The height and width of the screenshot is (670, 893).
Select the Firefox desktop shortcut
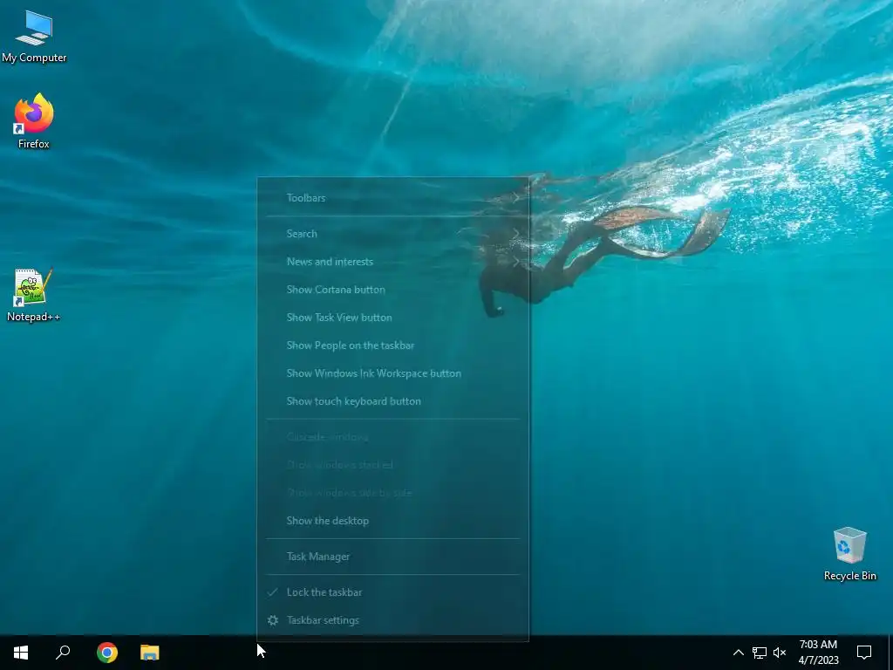coord(34,121)
